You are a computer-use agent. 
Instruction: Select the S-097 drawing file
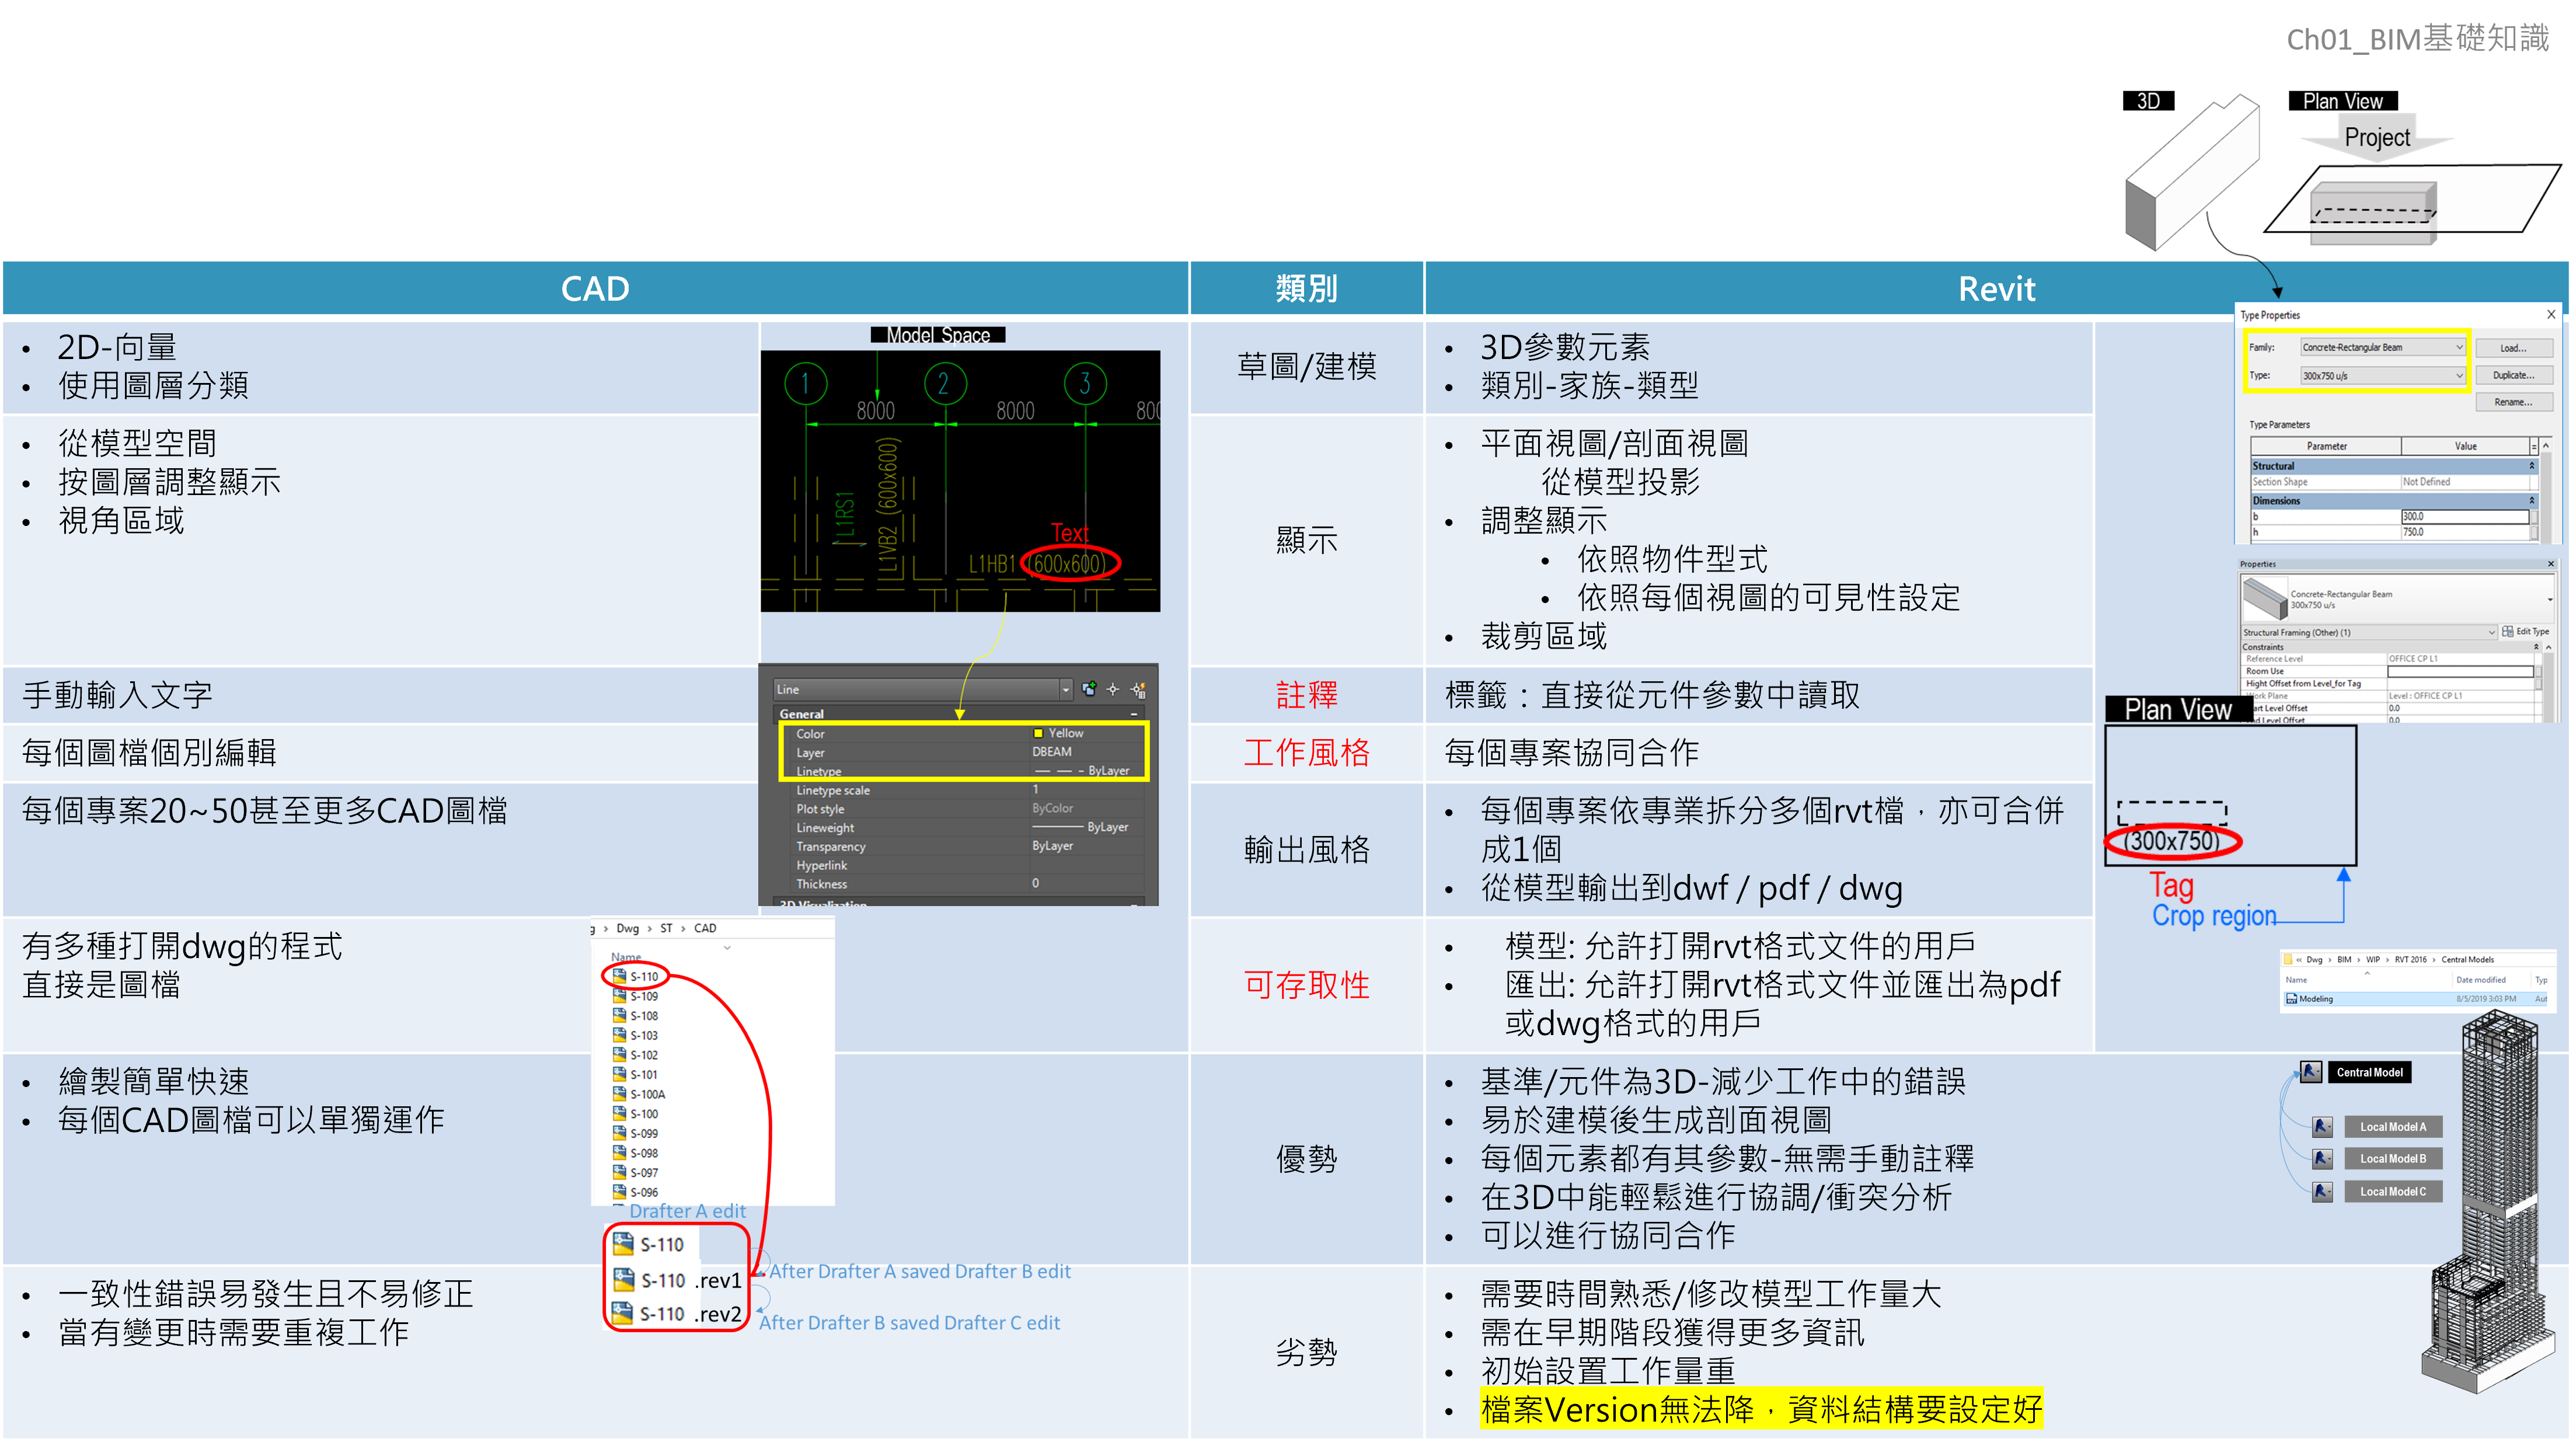tap(636, 1173)
